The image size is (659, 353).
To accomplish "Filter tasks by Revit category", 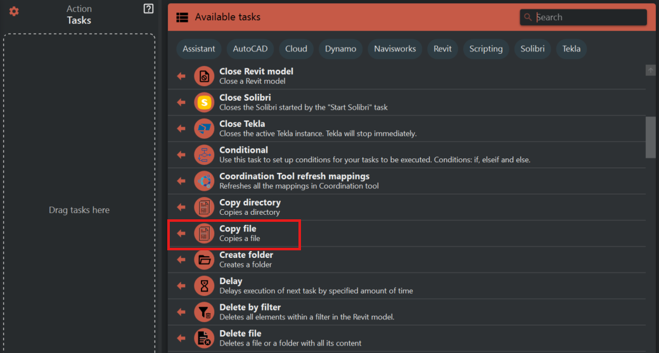I will (442, 49).
